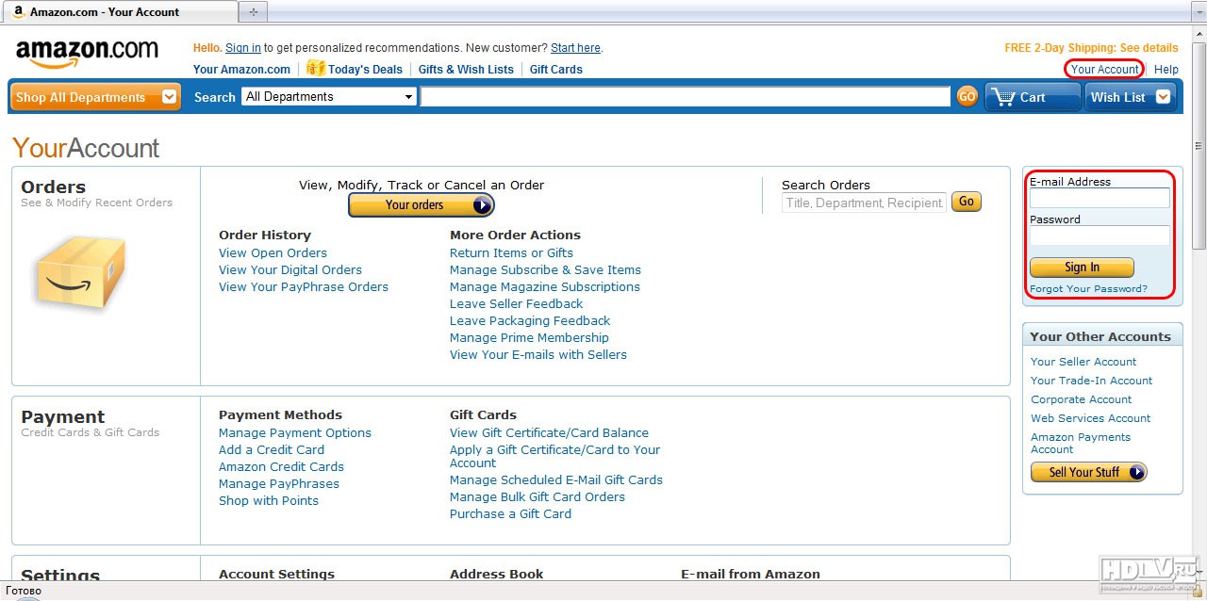Click Manage Subscribe & Save Items
This screenshot has width=1207, height=601.
545,270
